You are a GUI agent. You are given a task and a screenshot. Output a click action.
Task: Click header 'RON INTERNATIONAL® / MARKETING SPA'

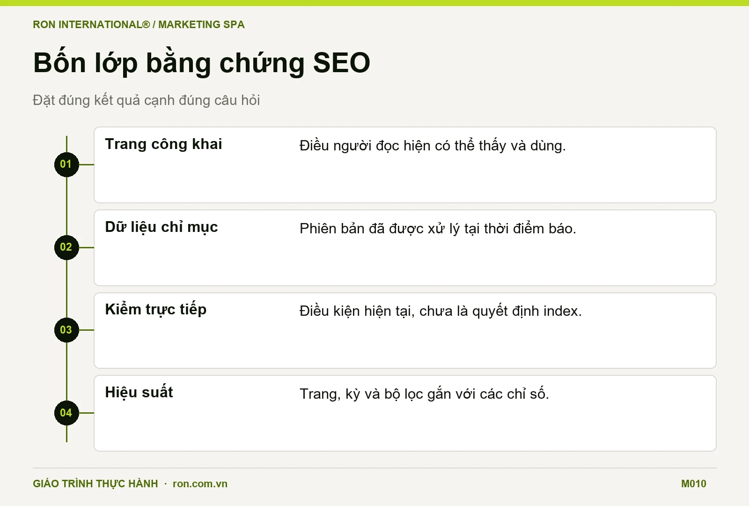139,25
